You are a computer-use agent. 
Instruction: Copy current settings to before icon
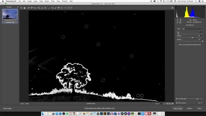coord(170,104)
